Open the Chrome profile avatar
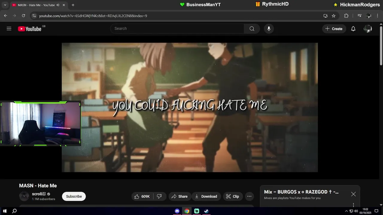The width and height of the screenshot is (383, 215). pos(369,16)
